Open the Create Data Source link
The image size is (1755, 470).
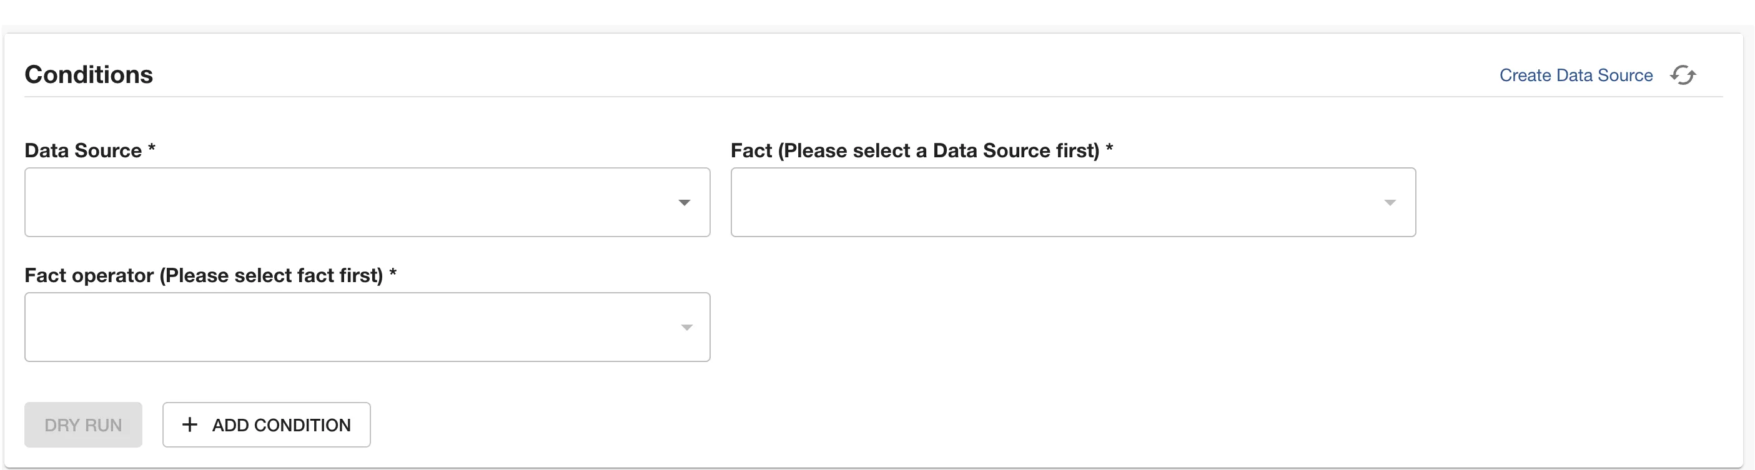[x=1576, y=75]
